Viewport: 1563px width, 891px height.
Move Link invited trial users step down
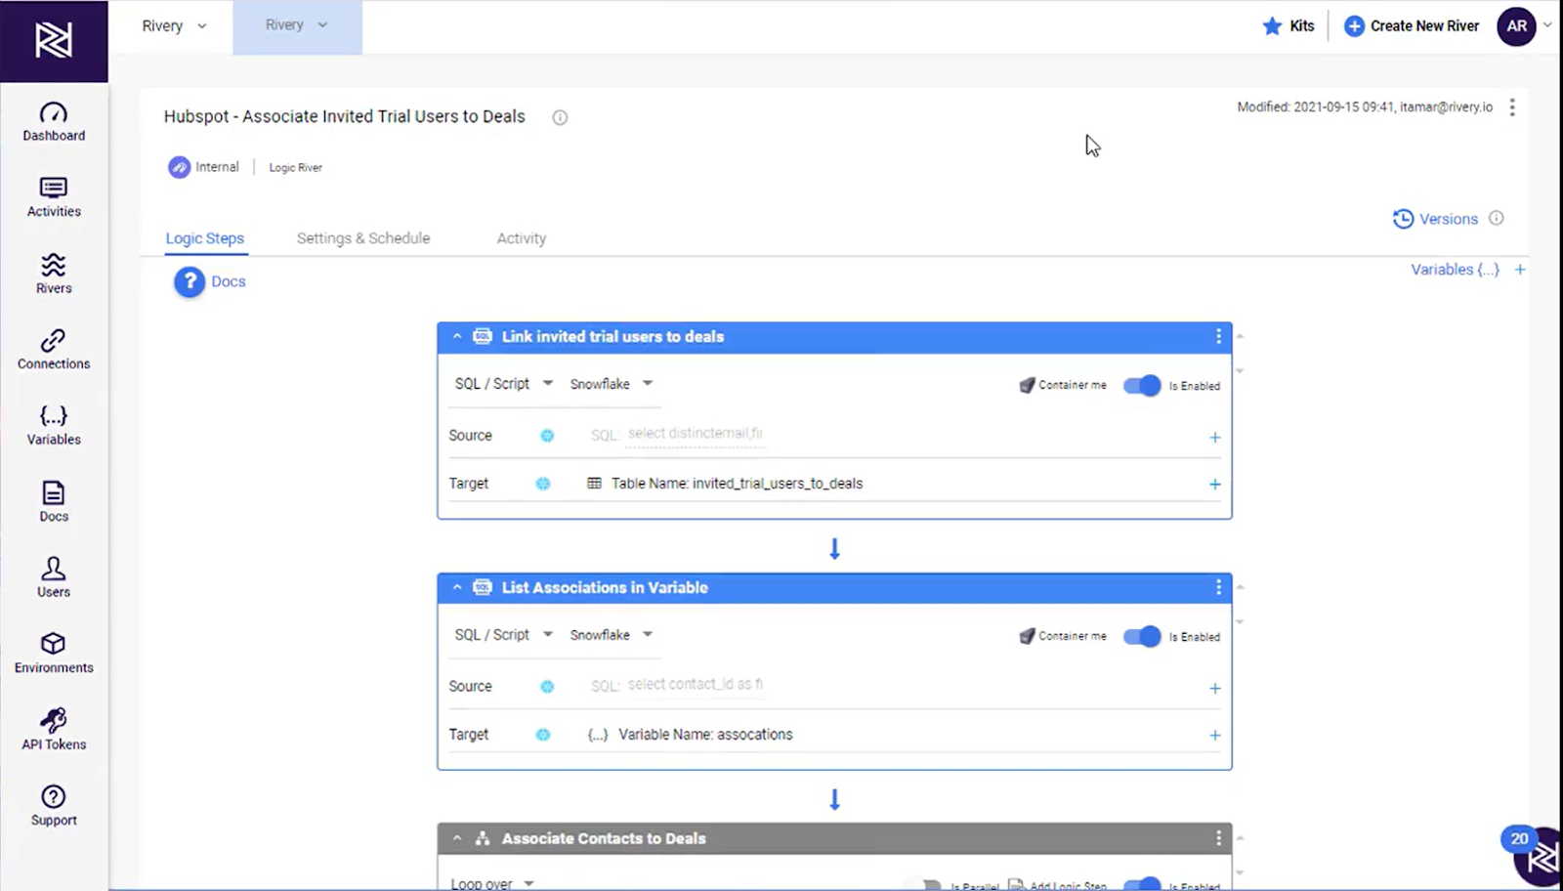(x=1240, y=371)
